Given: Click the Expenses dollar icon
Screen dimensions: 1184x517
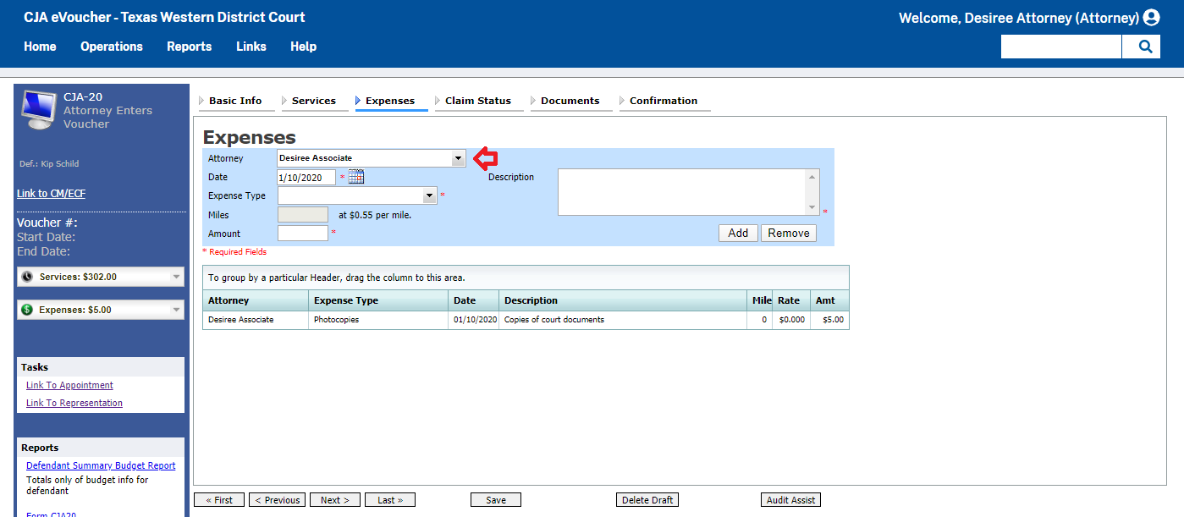Looking at the screenshot, I should (27, 310).
